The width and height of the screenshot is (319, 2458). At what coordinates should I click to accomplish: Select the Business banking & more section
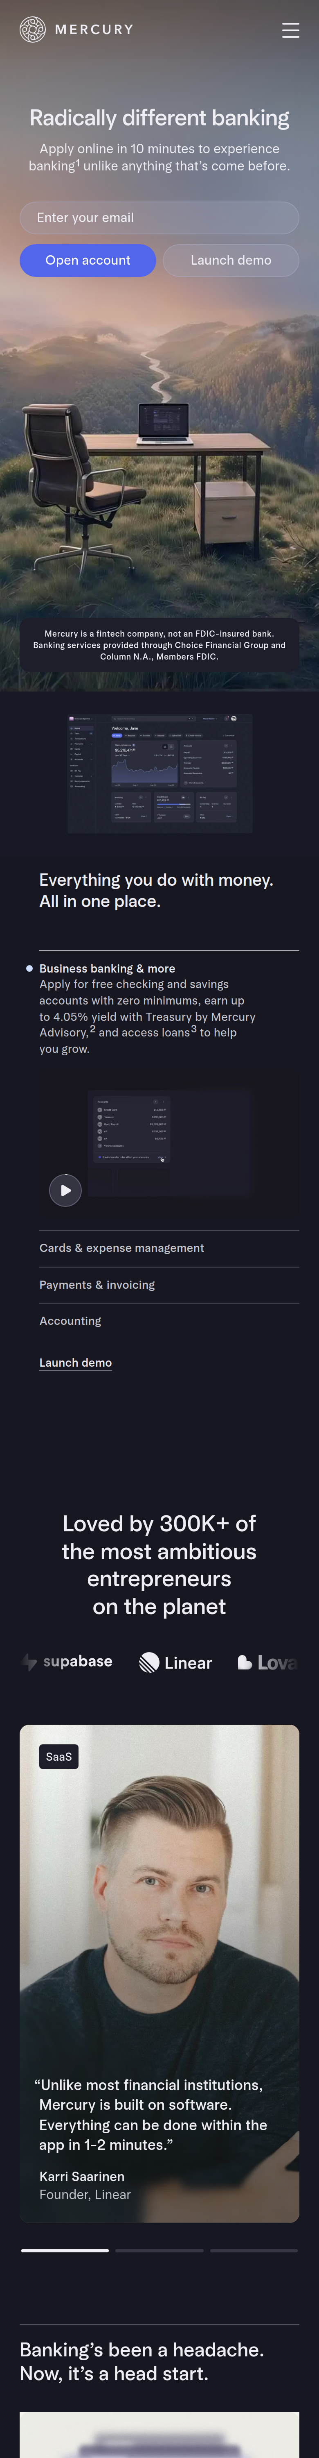click(108, 968)
